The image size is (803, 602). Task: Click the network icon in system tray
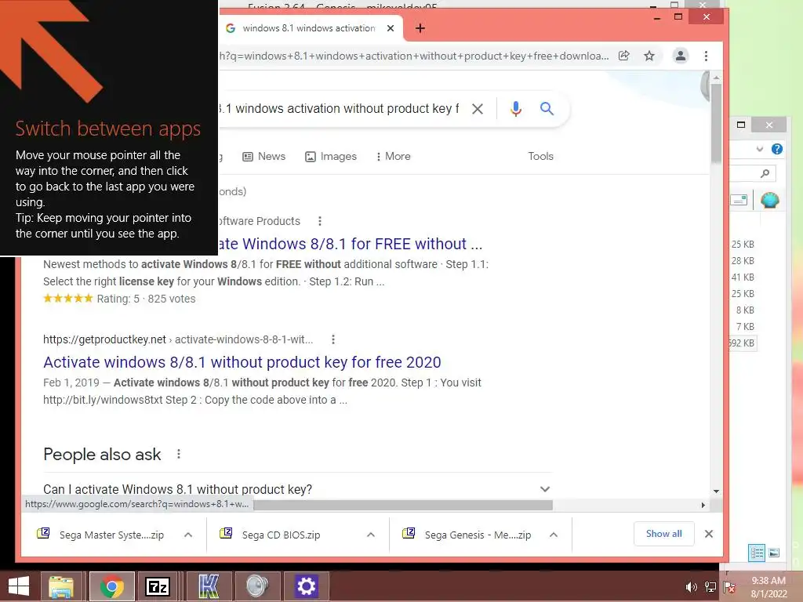pyautogui.click(x=710, y=587)
